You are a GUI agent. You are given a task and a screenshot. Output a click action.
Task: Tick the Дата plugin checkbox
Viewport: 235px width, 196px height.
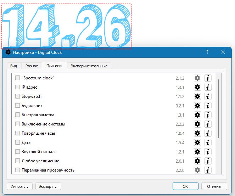(x=17, y=142)
